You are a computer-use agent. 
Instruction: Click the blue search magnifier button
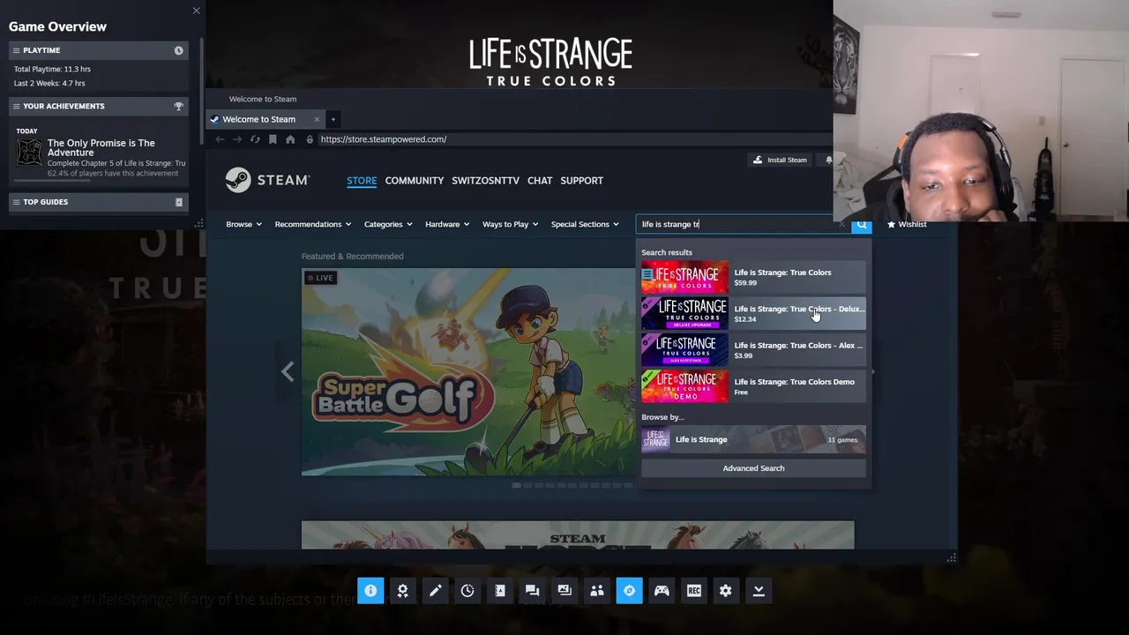(862, 225)
